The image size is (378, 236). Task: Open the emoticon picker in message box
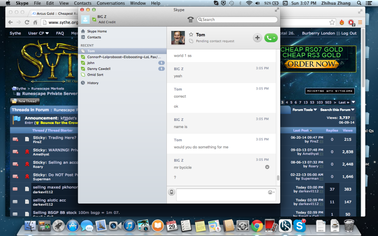coord(271,192)
